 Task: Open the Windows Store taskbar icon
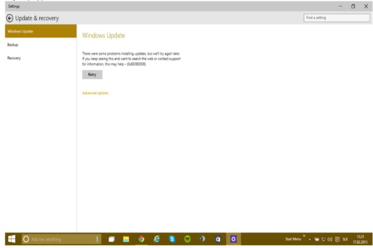(218, 239)
